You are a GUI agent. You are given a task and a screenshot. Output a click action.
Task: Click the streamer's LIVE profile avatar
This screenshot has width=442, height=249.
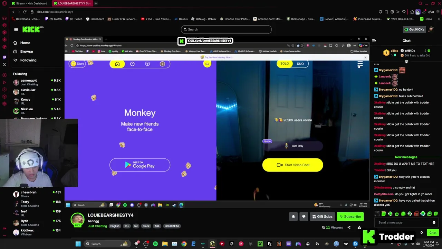tap(77, 220)
